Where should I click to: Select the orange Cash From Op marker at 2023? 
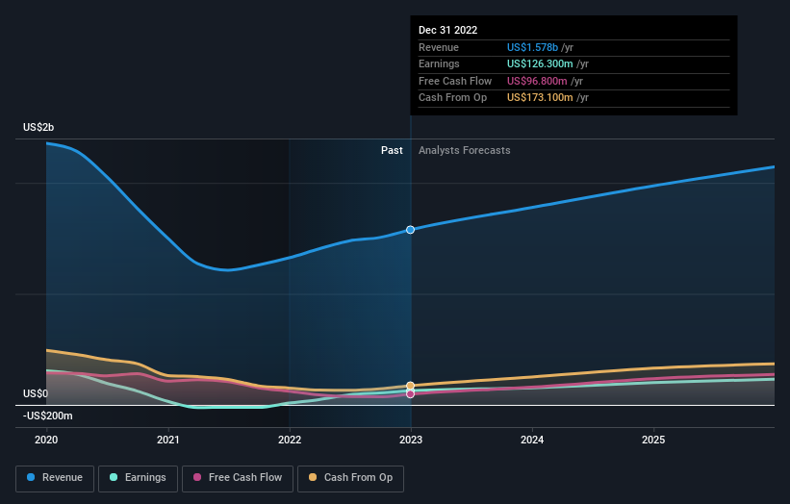[411, 386]
